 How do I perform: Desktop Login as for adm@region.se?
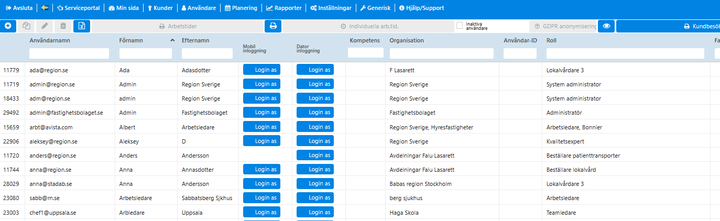tap(315, 98)
